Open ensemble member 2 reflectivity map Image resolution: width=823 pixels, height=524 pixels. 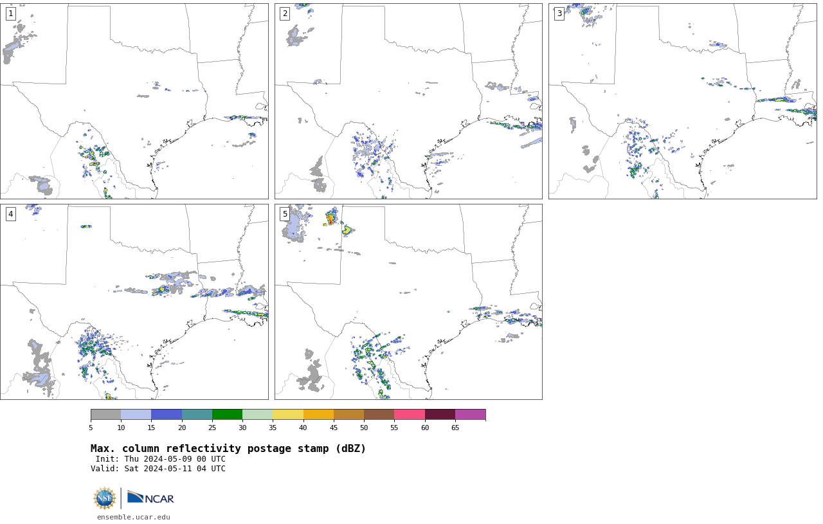point(408,101)
